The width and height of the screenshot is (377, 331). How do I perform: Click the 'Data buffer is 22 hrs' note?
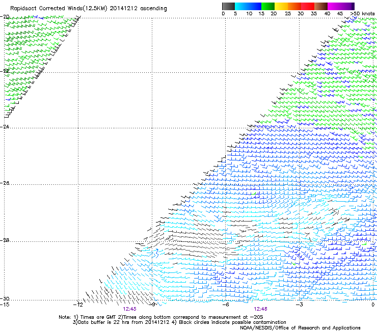point(179,322)
